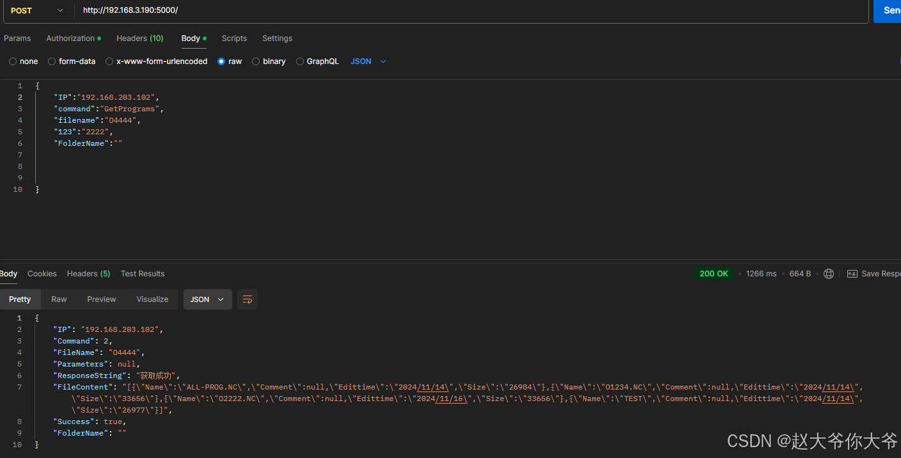This screenshot has height=458, width=901.
Task: Click the "command":"GetPrograms" line in request
Action: tap(109, 109)
